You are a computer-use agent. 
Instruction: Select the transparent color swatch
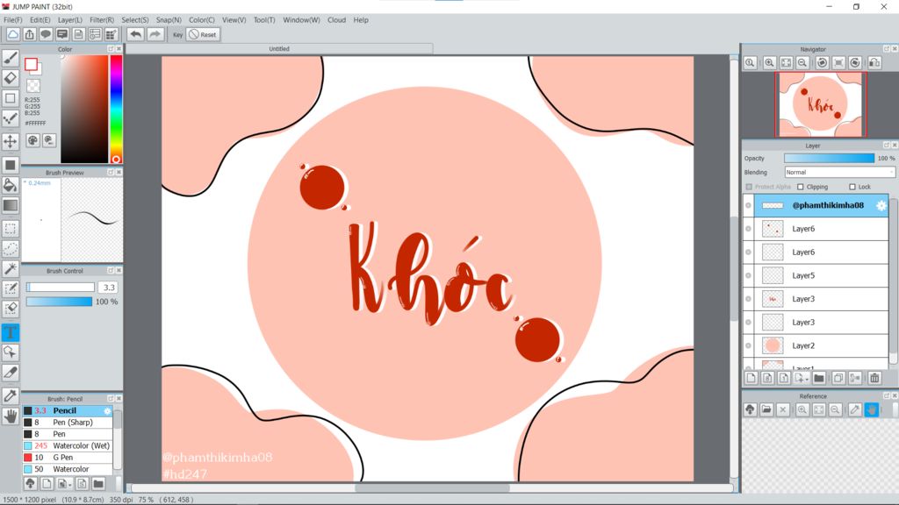click(x=33, y=86)
